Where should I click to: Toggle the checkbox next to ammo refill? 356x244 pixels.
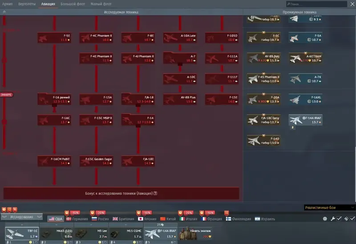(x=352, y=219)
